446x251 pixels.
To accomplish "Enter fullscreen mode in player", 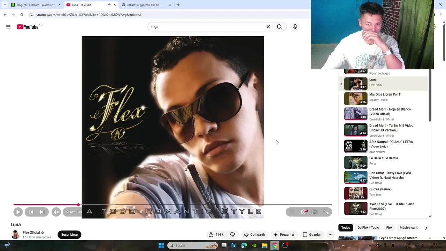I will point(326,212).
